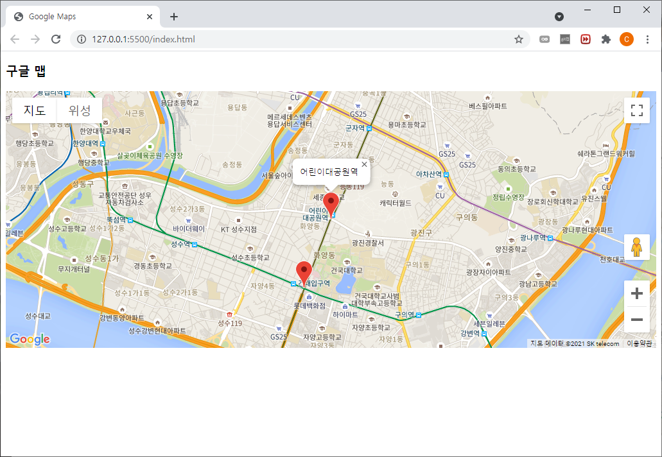Switch map to 위성 satellite view

tap(80, 110)
